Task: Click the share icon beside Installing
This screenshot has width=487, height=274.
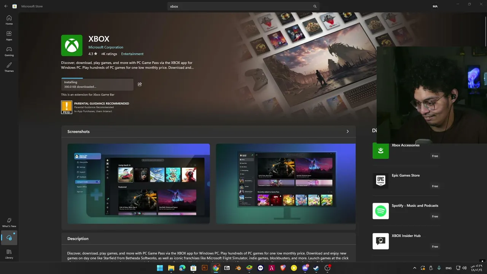Action: point(140,84)
